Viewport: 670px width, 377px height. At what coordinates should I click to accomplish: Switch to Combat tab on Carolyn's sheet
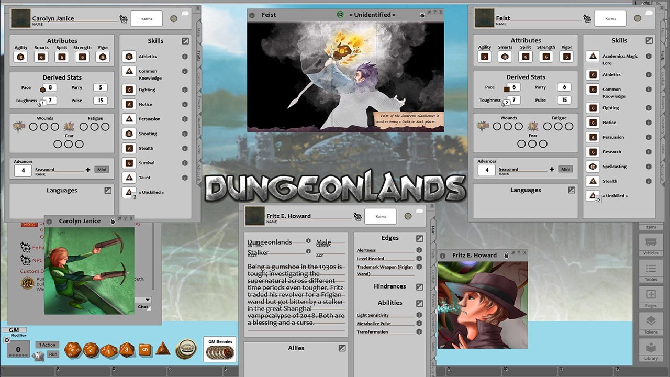pyautogui.click(x=199, y=79)
